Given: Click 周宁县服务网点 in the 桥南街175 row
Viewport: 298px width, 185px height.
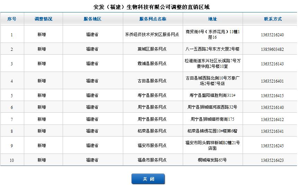Looking at the screenshot, I should [152, 119].
